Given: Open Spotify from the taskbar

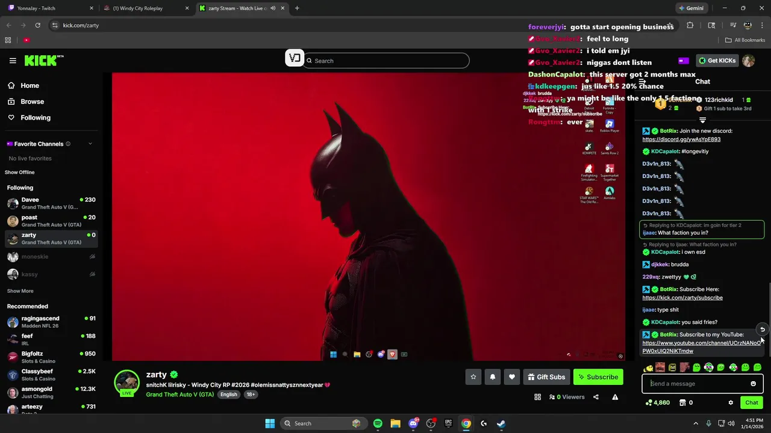Looking at the screenshot, I should point(378,423).
